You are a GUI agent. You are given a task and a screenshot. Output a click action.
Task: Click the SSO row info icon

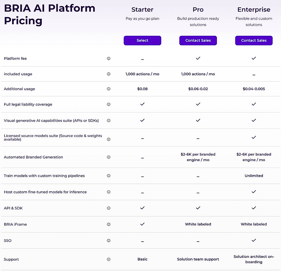[108, 241]
